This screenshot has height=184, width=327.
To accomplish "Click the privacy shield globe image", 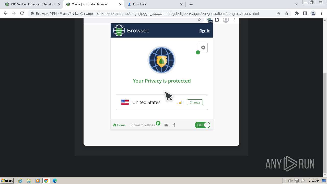I will click(x=161, y=60).
